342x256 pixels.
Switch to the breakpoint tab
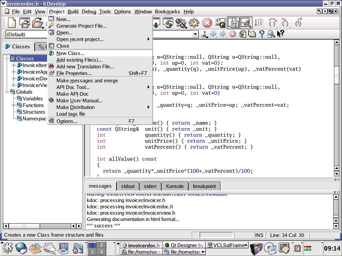(204, 186)
